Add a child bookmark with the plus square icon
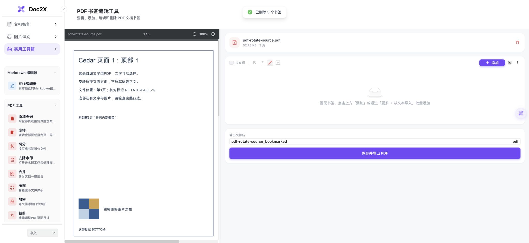 click(x=278, y=63)
